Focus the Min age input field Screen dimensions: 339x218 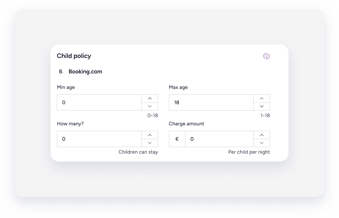point(99,102)
